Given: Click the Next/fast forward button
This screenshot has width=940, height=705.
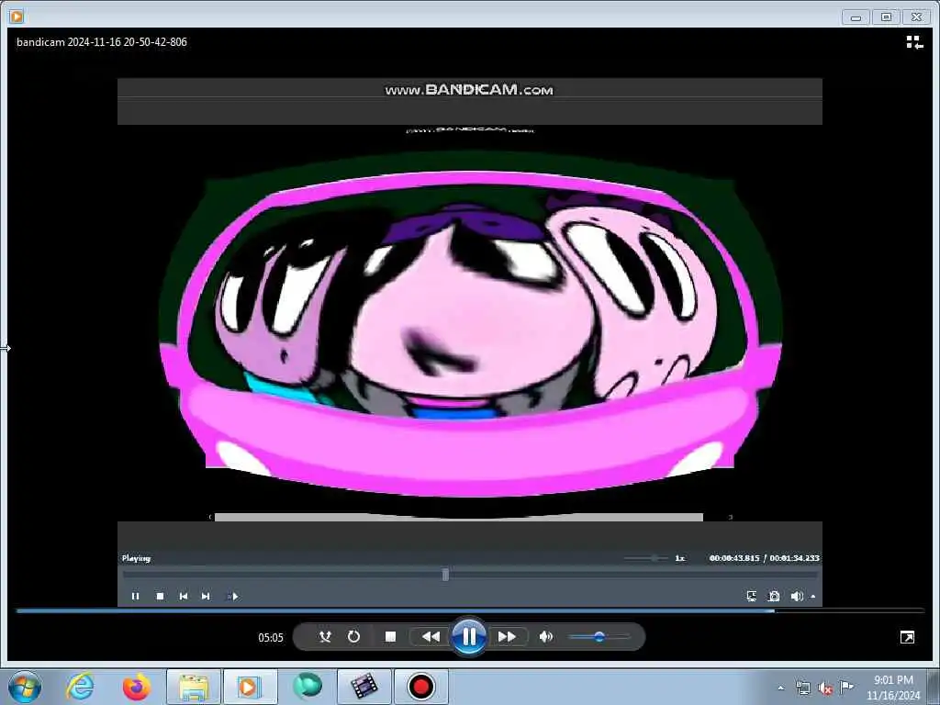Looking at the screenshot, I should pyautogui.click(x=507, y=637).
